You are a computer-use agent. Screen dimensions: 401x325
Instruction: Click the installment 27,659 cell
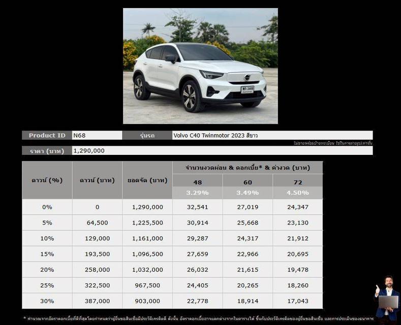tap(197, 254)
